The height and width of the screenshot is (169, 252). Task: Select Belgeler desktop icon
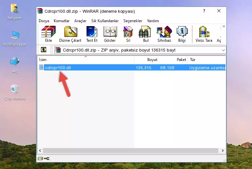click(x=15, y=12)
